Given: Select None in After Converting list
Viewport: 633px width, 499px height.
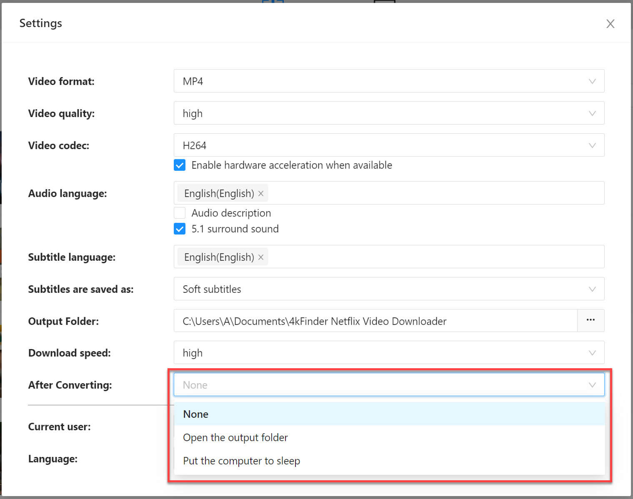Looking at the screenshot, I should (389, 414).
